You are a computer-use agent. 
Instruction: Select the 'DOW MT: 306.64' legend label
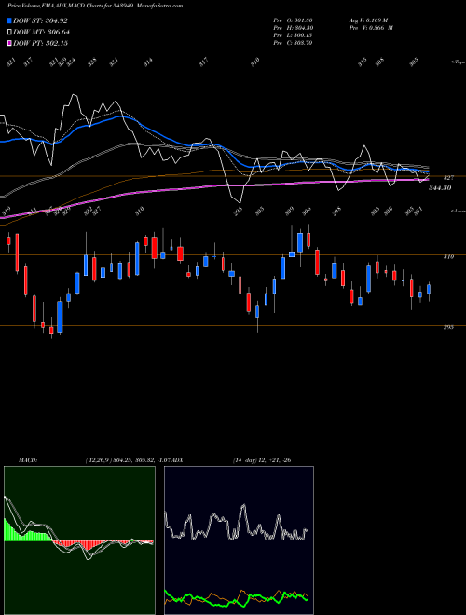pos(41,33)
